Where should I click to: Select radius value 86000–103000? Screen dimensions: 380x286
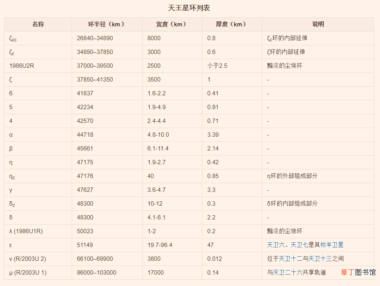point(97,273)
